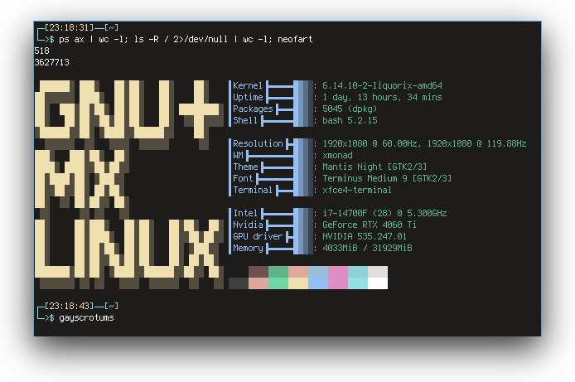Screen dimensions: 575x382
Task: Select the Intel label
Action: [245, 213]
